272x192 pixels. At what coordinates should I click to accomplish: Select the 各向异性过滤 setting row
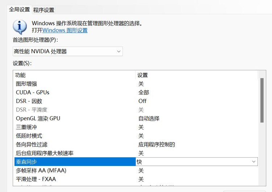[x=32, y=145]
